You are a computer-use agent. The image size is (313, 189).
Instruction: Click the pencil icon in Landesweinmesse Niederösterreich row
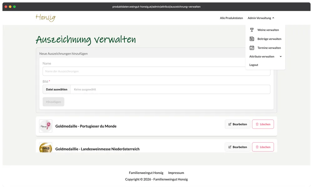230,147
